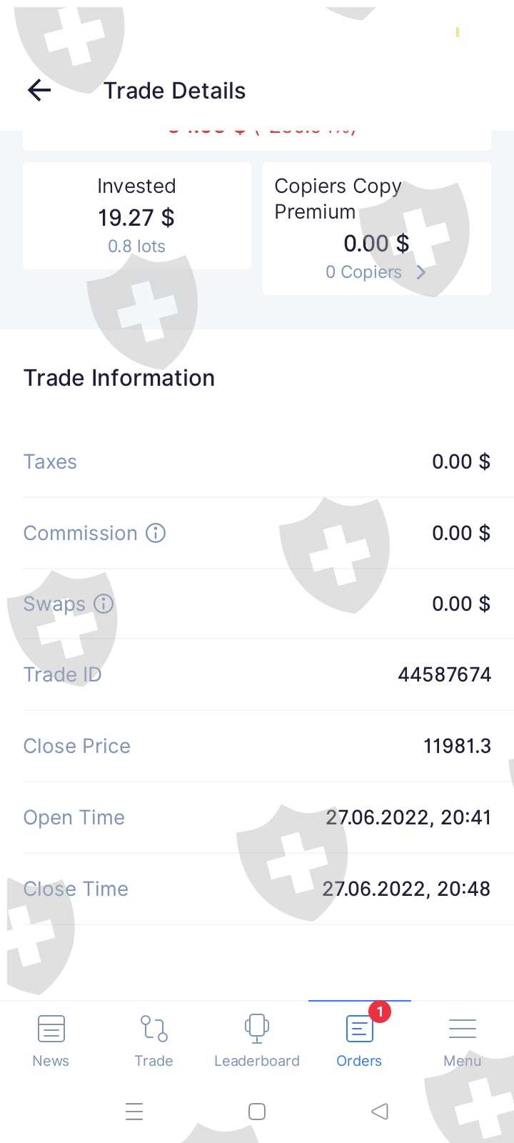Open the Leaderboard trophy icon
514x1143 pixels.
coord(256,1029)
